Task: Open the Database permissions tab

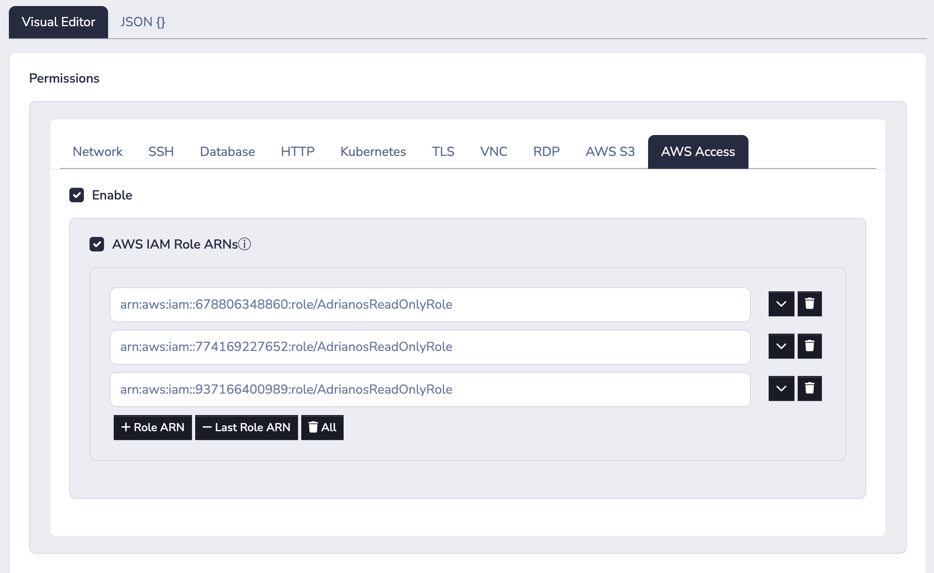Action: (227, 152)
